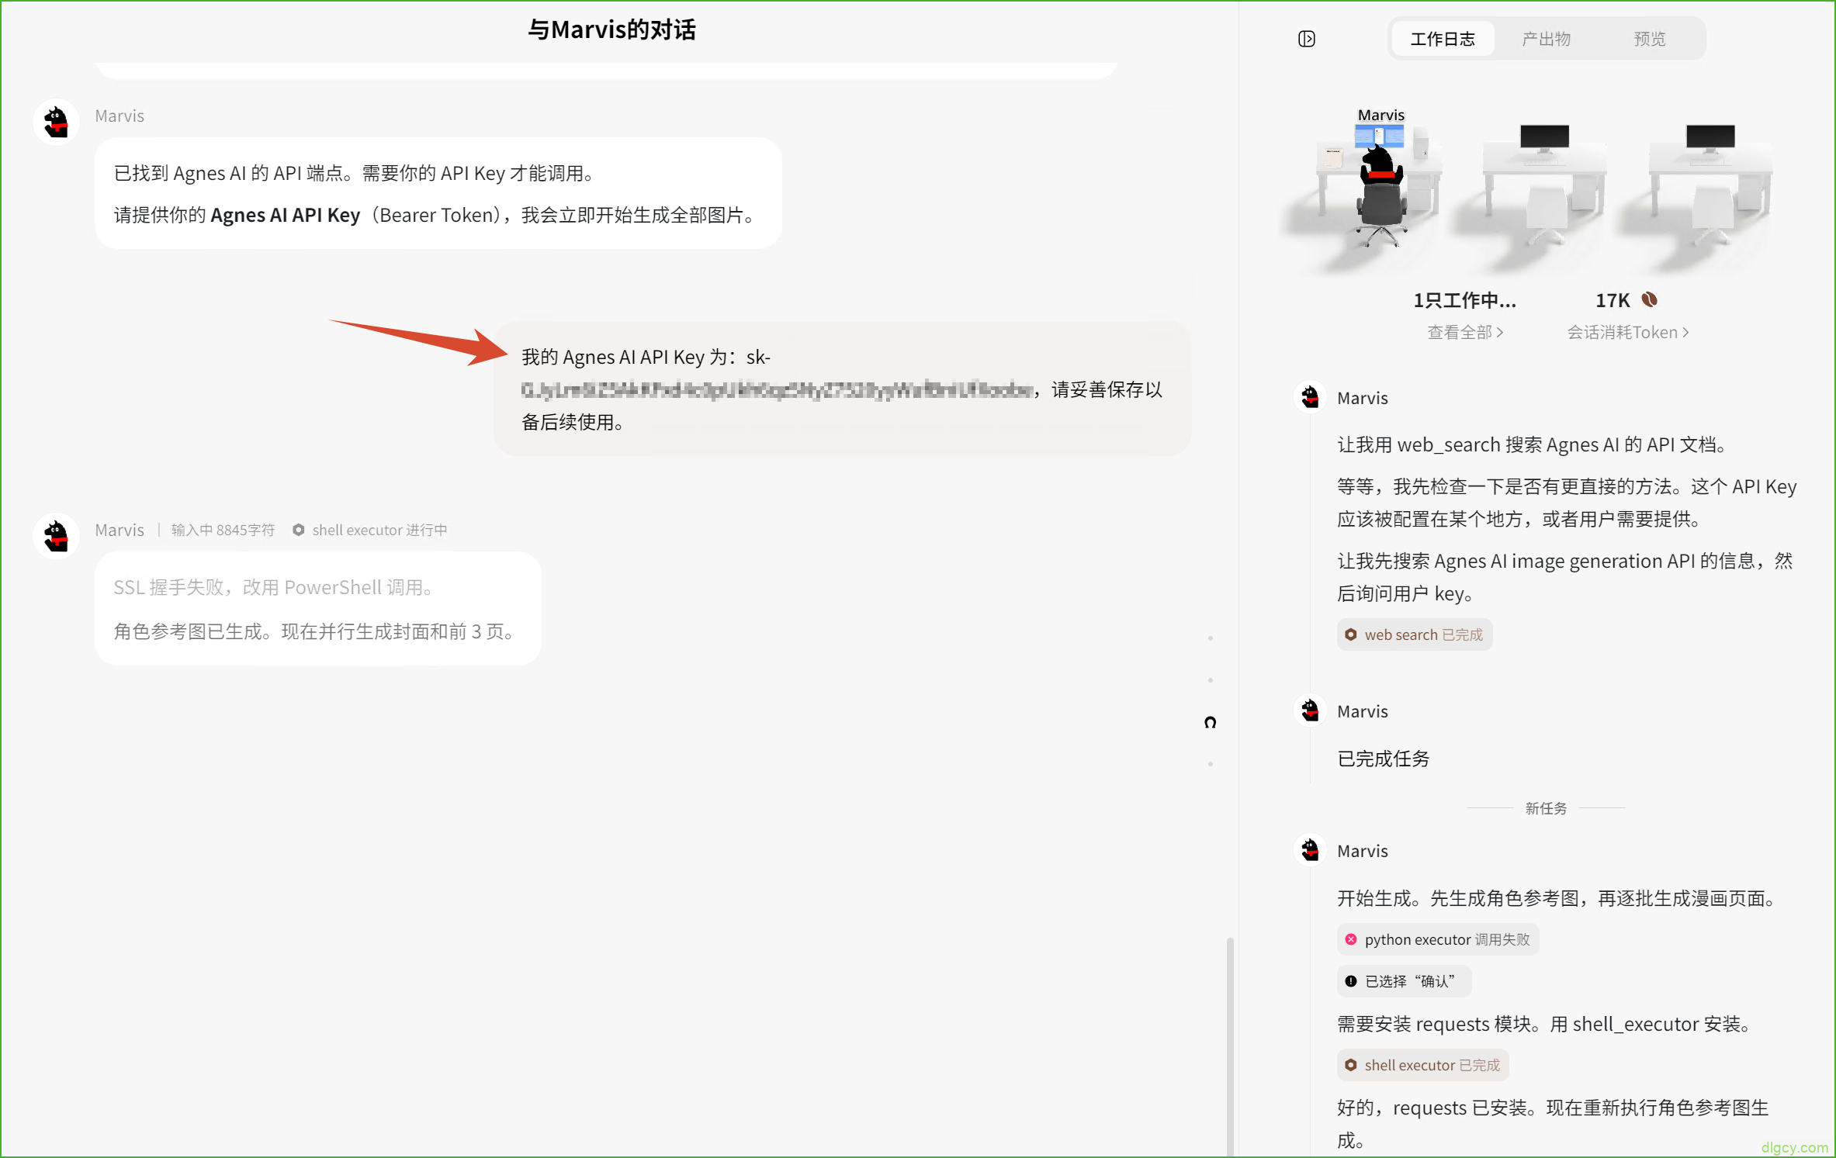1836x1158 pixels.
Task: Click the 1只工作中 status label
Action: click(1464, 300)
